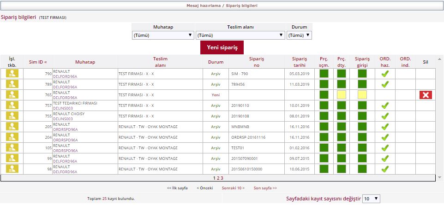
Task: Go to page 2 of results
Action: 218,178
